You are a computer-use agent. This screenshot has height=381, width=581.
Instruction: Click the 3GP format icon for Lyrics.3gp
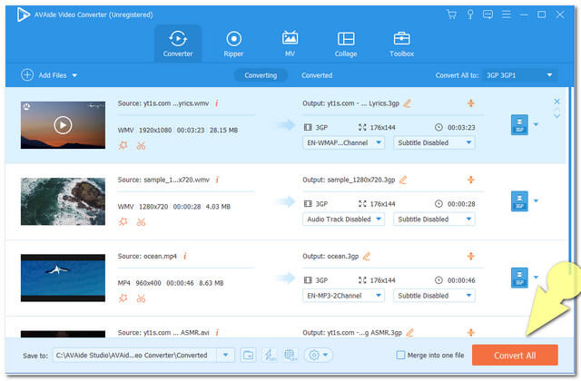pyautogui.click(x=519, y=125)
